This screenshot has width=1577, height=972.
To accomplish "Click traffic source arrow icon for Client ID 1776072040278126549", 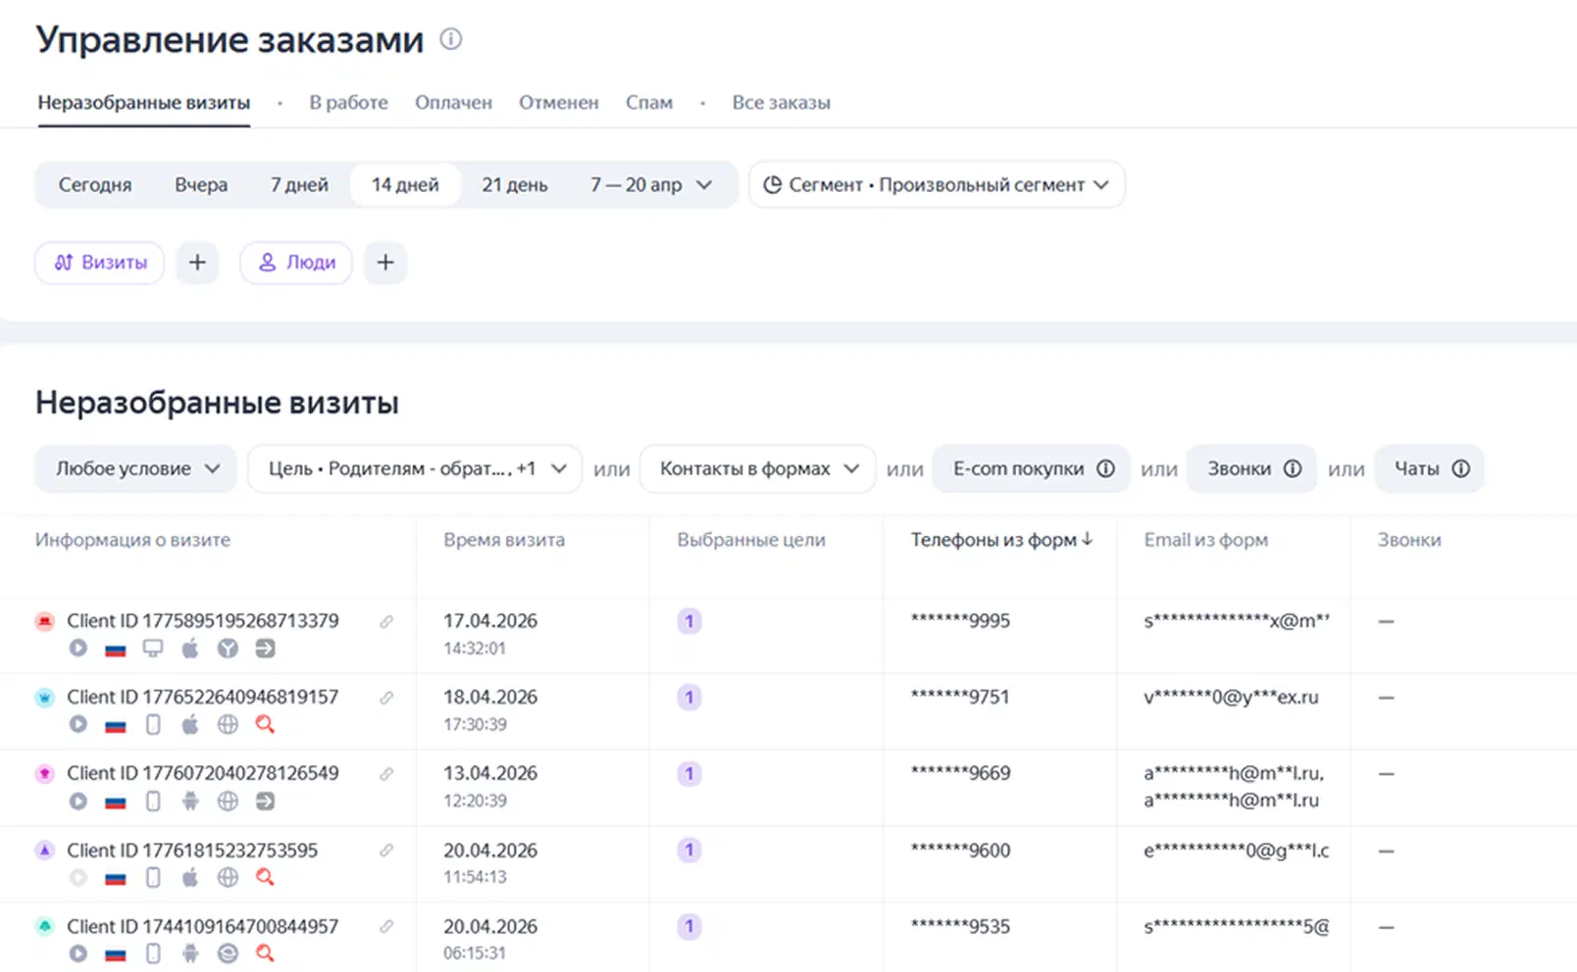I will point(265,801).
